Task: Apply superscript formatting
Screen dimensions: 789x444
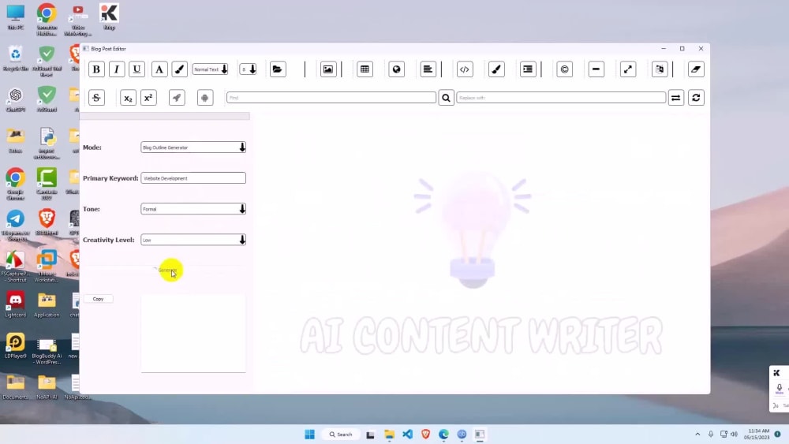Action: click(x=148, y=98)
